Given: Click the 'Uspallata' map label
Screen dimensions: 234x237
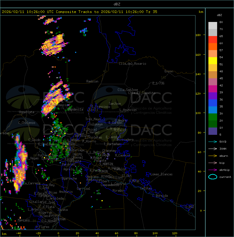Looking at the screenshot, I should [26, 112].
